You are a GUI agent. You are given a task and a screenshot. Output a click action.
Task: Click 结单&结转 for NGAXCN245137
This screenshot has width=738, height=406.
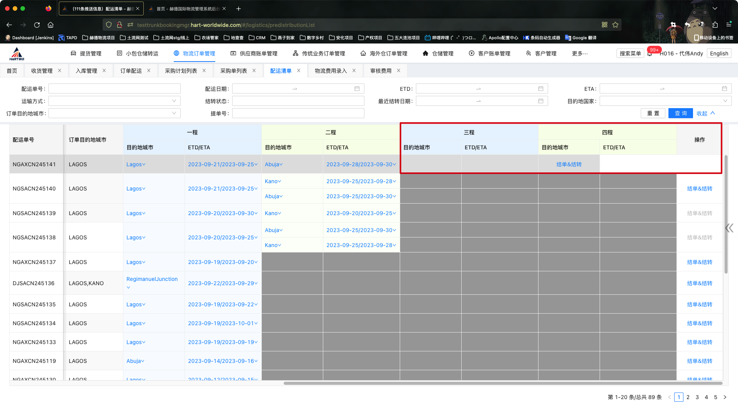click(699, 262)
